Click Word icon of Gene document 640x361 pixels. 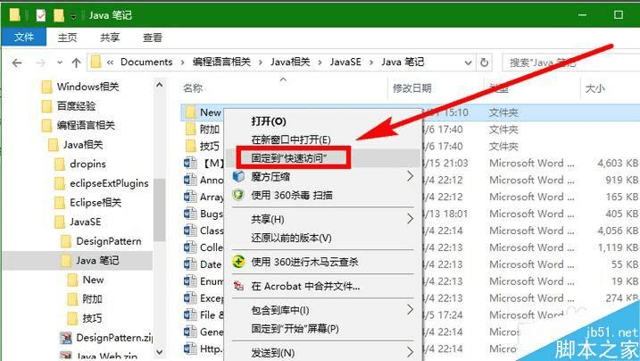[190, 332]
